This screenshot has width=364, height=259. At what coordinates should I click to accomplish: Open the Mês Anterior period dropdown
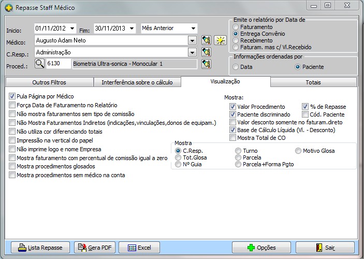tap(193, 28)
